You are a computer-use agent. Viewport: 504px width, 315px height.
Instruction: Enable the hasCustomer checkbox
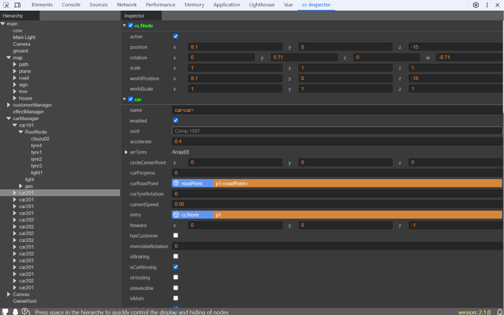pos(175,235)
